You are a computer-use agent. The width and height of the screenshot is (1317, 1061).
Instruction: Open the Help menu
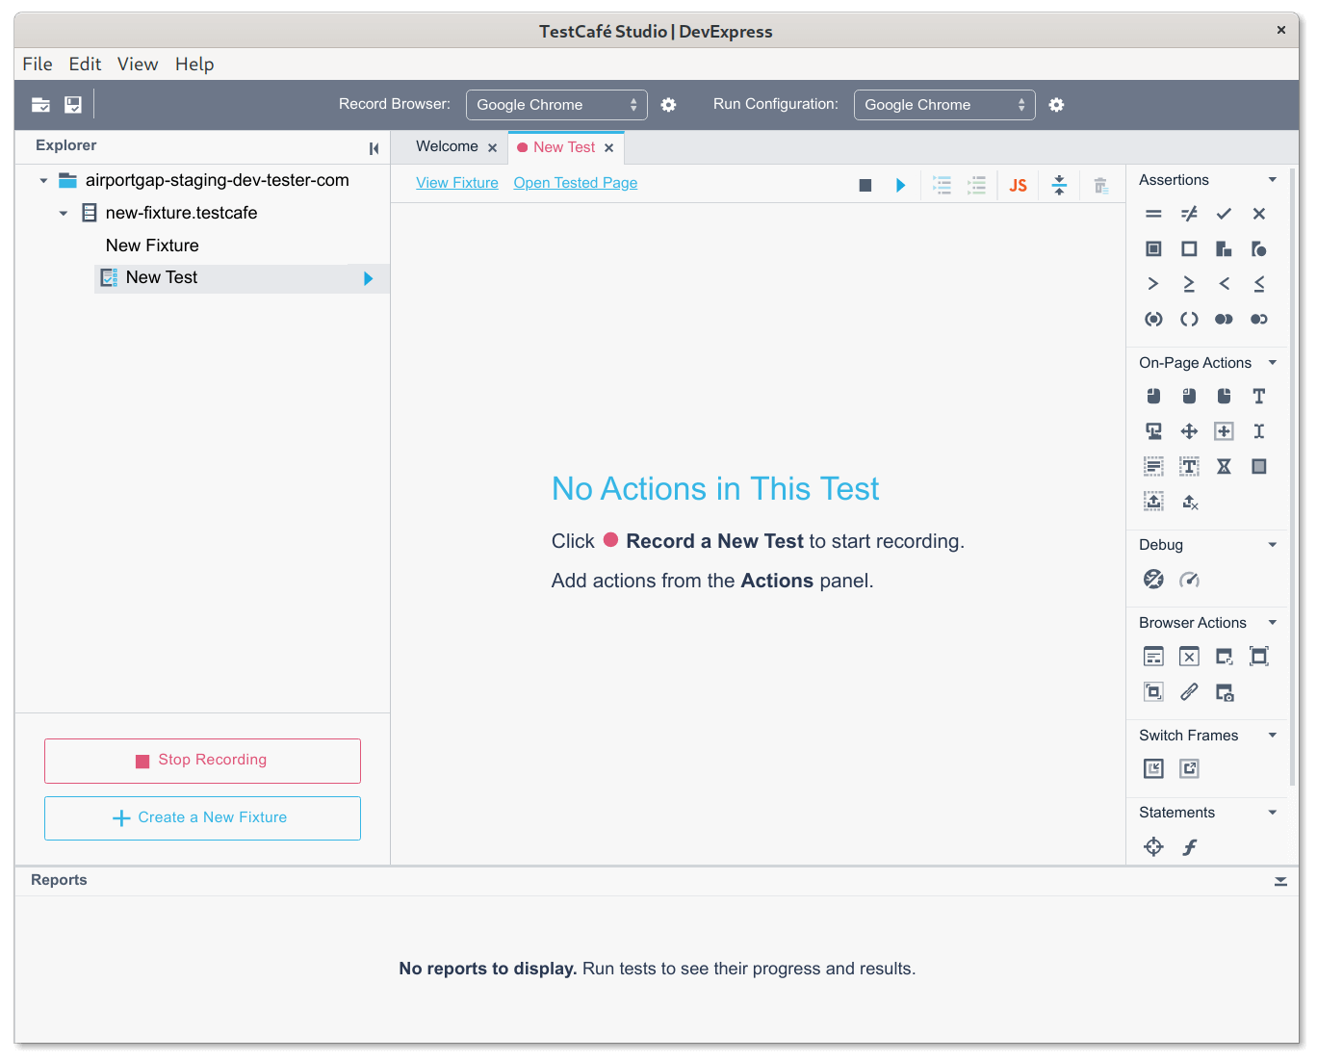[x=194, y=65]
